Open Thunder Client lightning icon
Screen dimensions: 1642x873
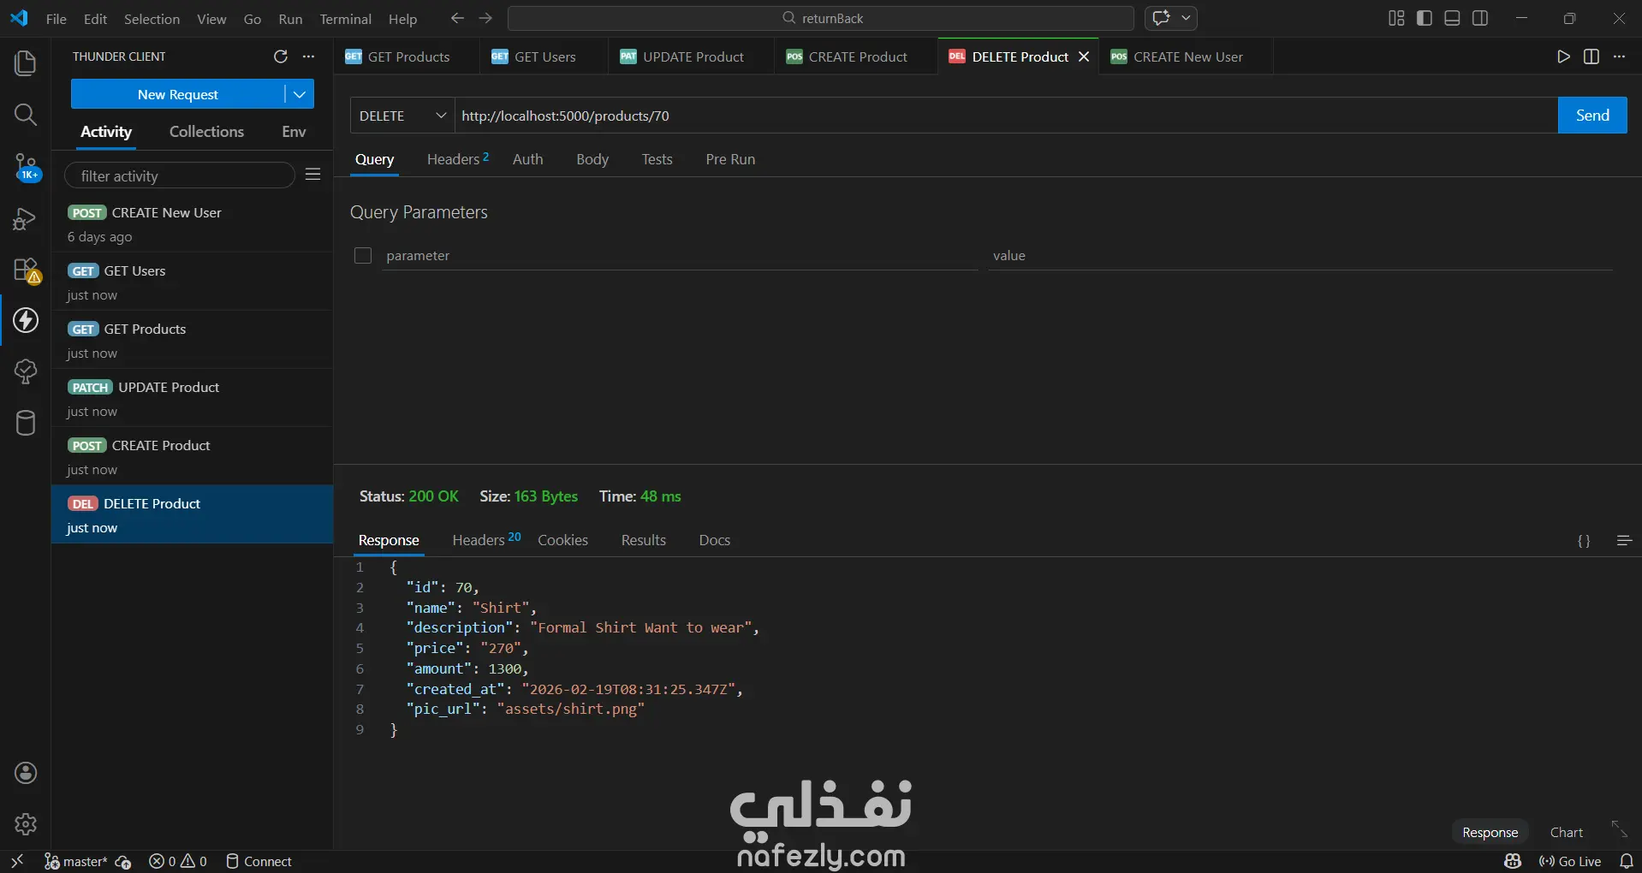click(26, 320)
